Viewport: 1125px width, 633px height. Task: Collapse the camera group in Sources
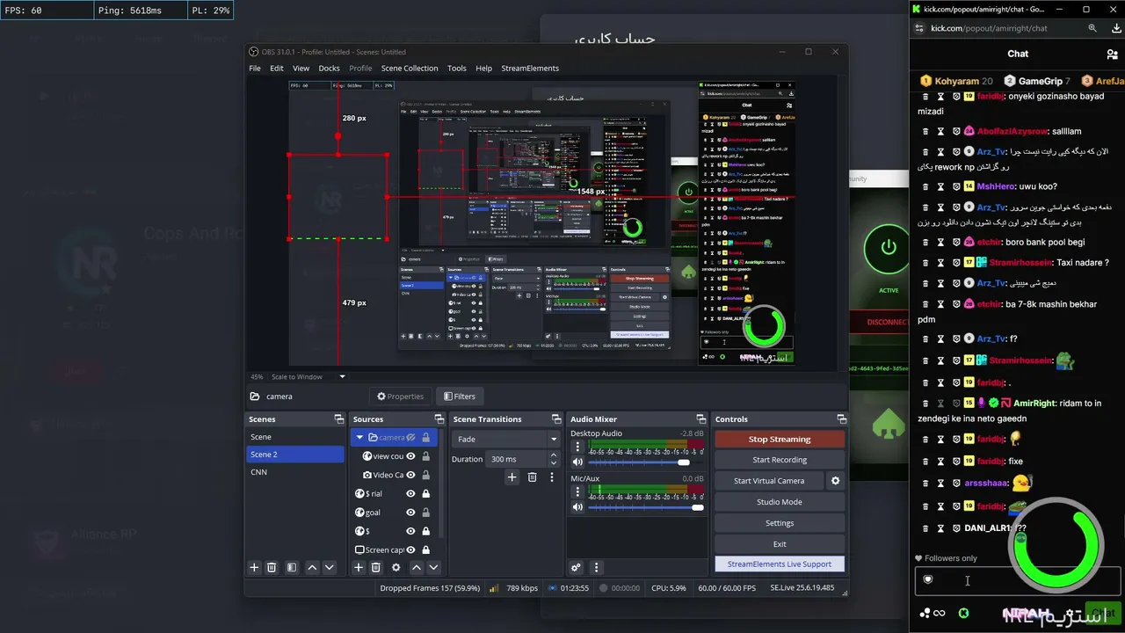tap(359, 437)
